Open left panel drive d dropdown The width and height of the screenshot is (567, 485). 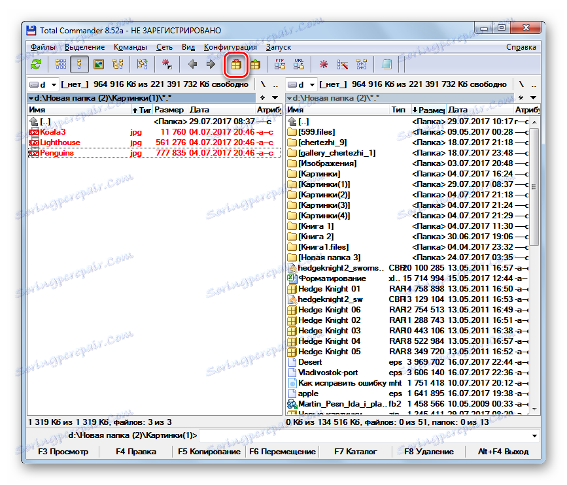point(43,84)
